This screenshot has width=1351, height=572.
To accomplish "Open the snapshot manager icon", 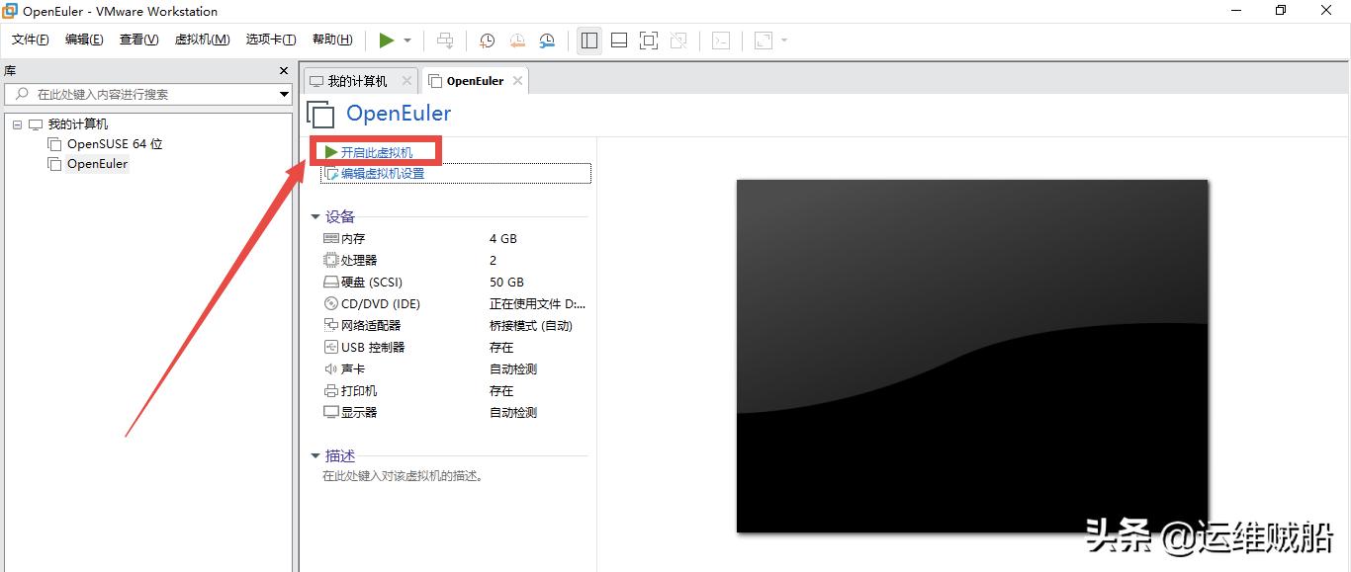I will point(547,41).
